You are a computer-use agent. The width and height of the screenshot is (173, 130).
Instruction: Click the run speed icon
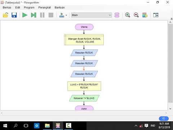[62, 15]
